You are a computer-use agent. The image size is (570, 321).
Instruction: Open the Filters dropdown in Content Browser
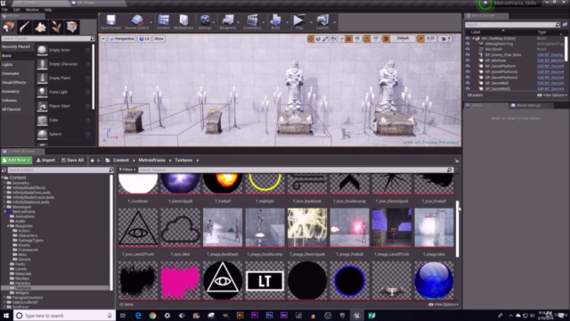pos(127,170)
